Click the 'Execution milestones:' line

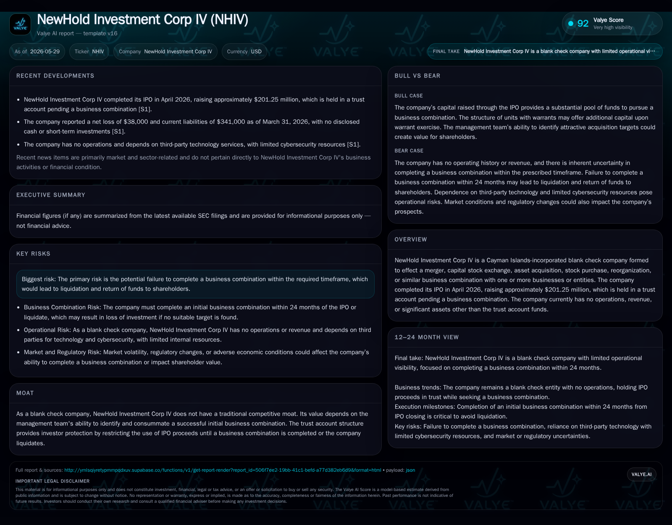521,412
